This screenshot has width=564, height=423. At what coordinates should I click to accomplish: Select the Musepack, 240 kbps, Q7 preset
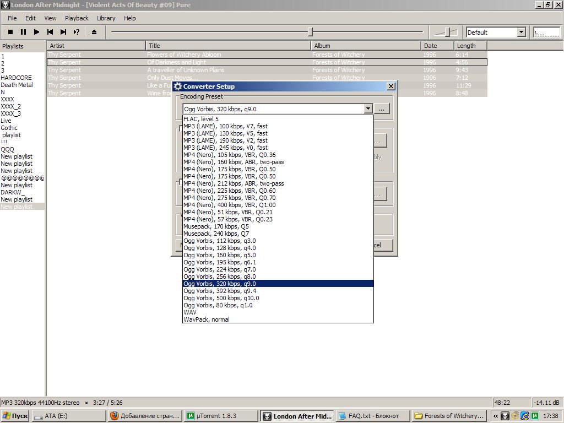[278, 234]
